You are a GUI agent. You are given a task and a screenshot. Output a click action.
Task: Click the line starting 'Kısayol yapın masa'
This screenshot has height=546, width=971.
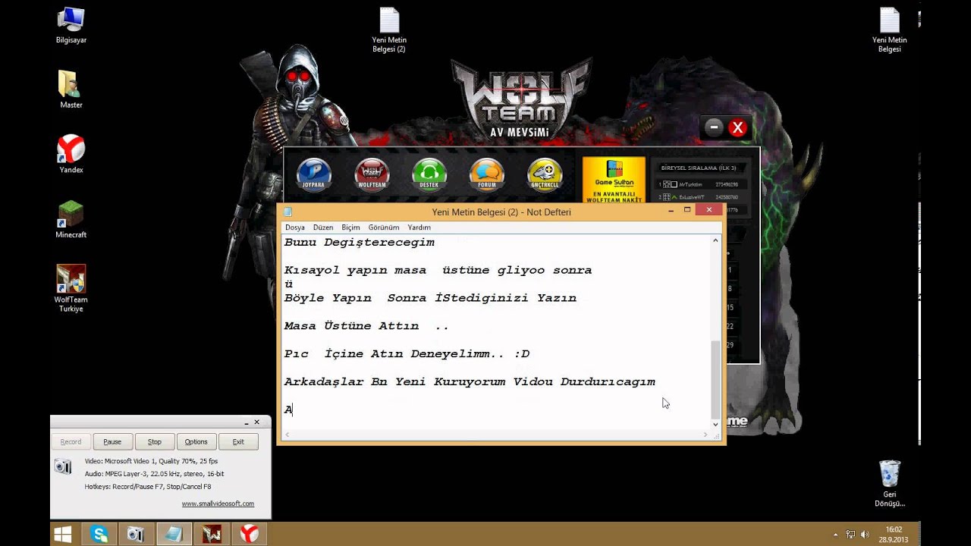(x=438, y=271)
